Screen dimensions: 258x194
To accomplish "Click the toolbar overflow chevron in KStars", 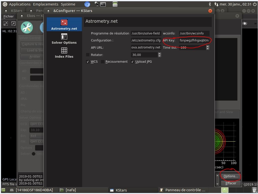I will (255, 23).
